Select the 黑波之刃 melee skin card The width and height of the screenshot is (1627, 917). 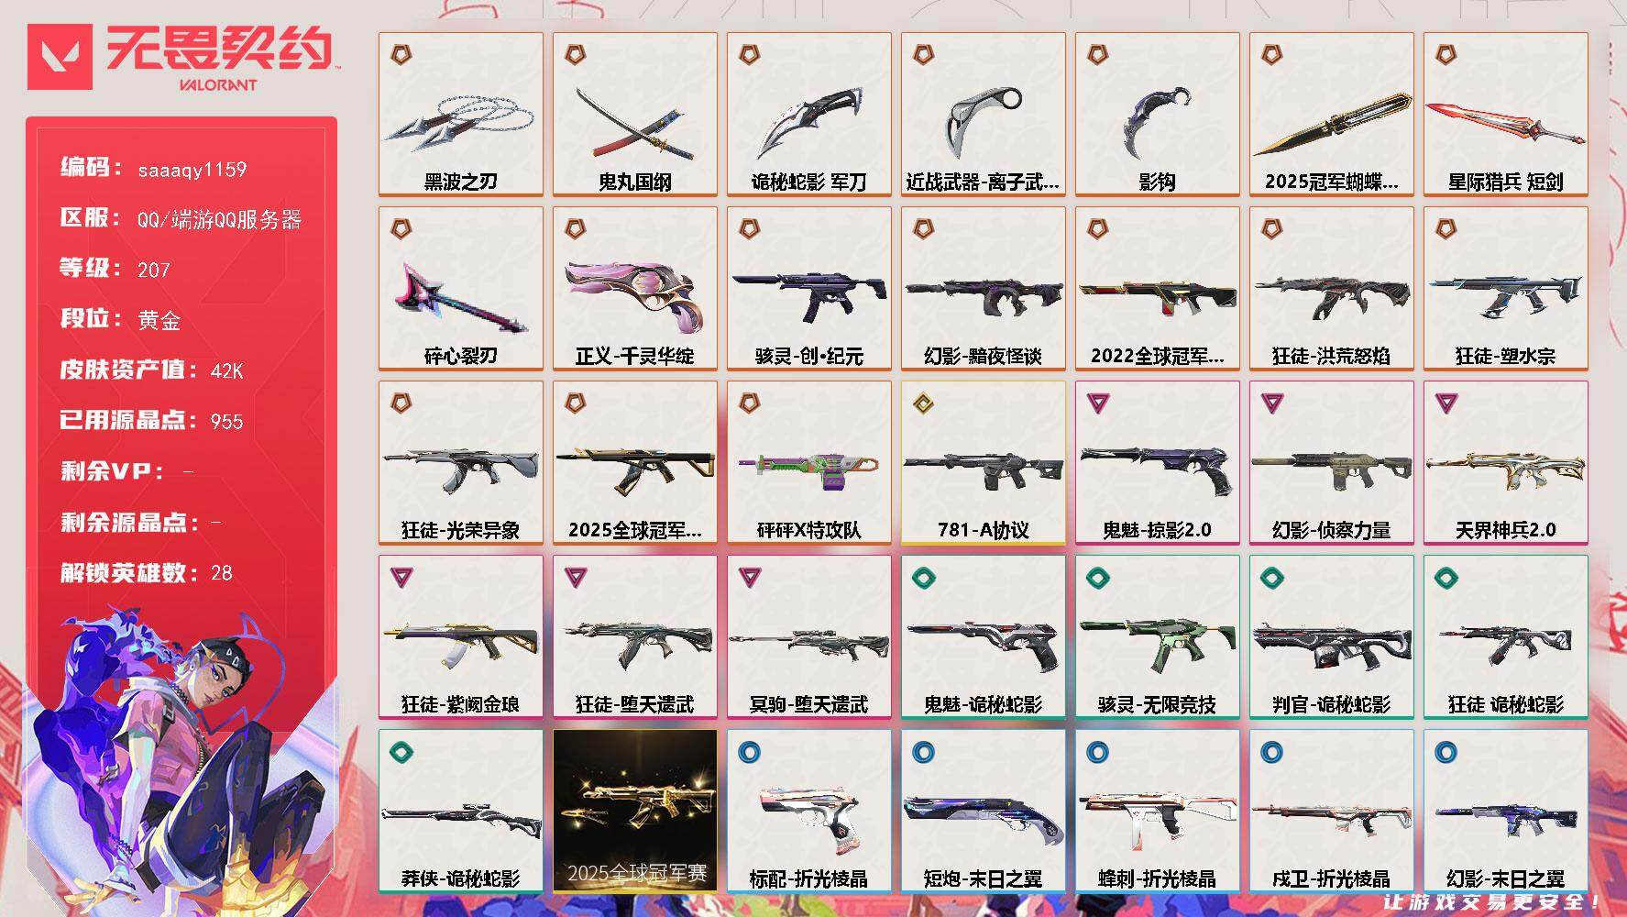coord(461,115)
